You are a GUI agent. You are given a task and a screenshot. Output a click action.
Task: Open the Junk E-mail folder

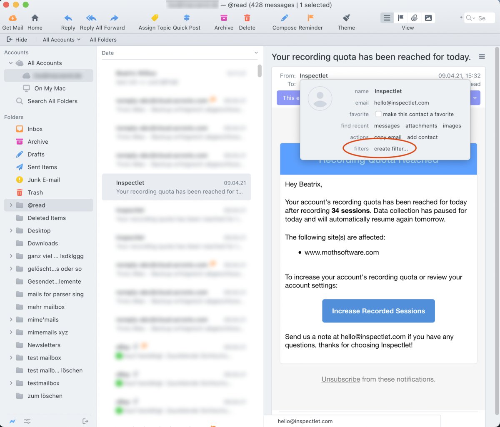[44, 180]
